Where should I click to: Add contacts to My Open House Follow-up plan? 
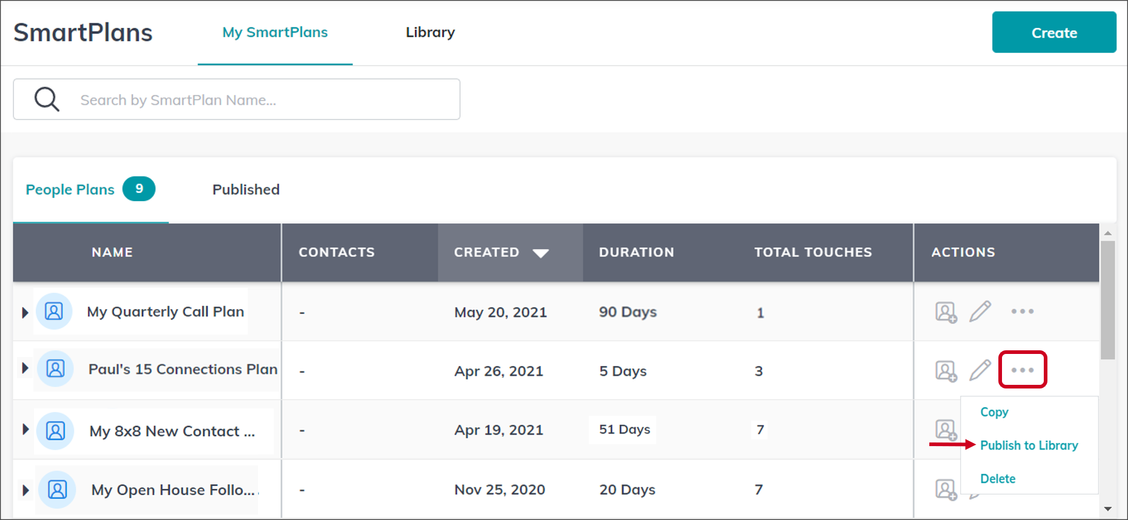[946, 489]
